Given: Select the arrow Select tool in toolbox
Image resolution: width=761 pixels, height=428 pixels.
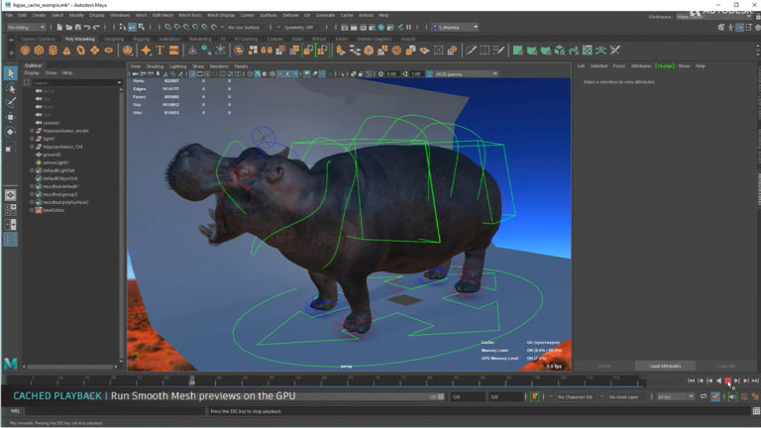Looking at the screenshot, I should click(x=11, y=72).
